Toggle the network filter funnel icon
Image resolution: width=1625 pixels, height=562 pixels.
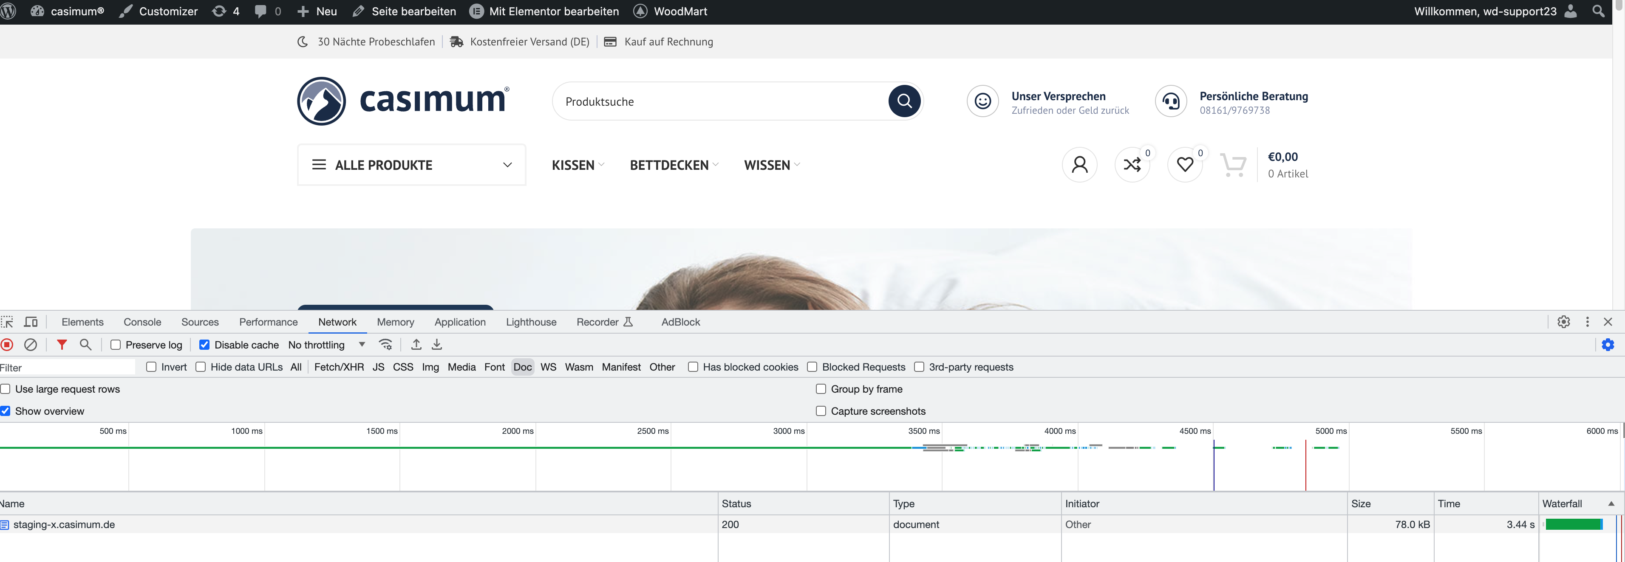pos(62,345)
